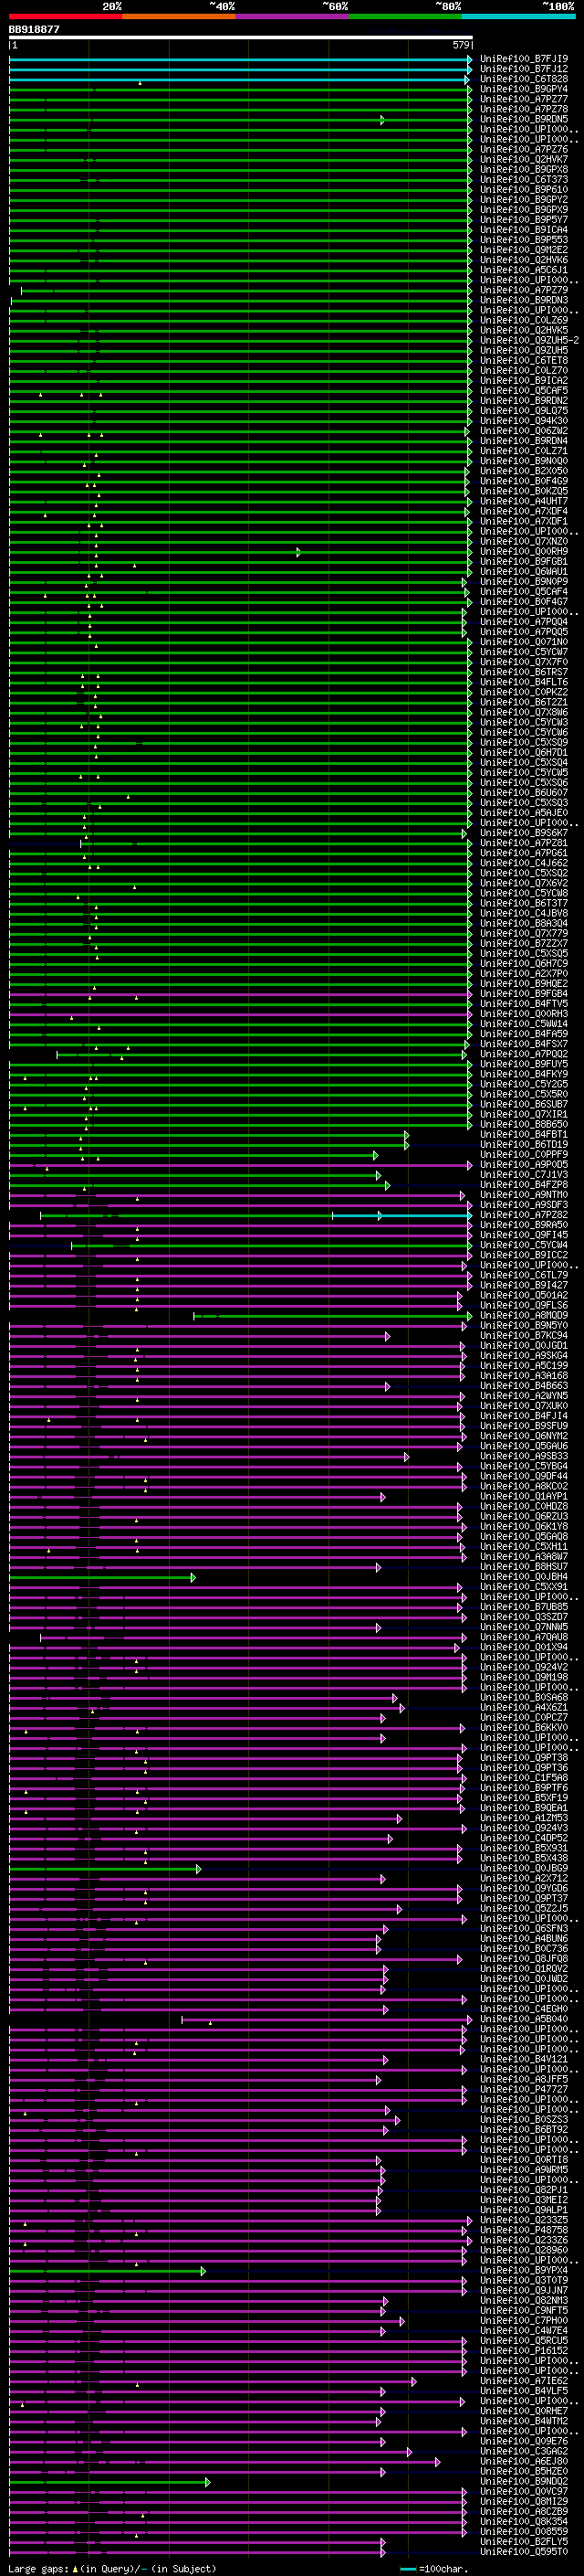Open the UniRef100_C0PKZ2 entry
584x2576 pixels.
524,692
